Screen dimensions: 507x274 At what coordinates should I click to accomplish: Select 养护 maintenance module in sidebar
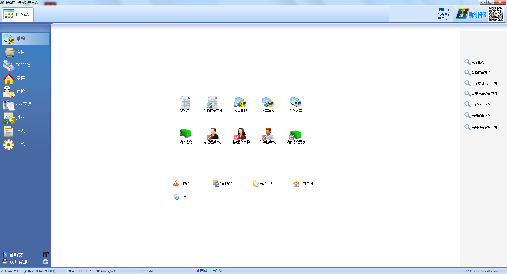click(x=25, y=91)
